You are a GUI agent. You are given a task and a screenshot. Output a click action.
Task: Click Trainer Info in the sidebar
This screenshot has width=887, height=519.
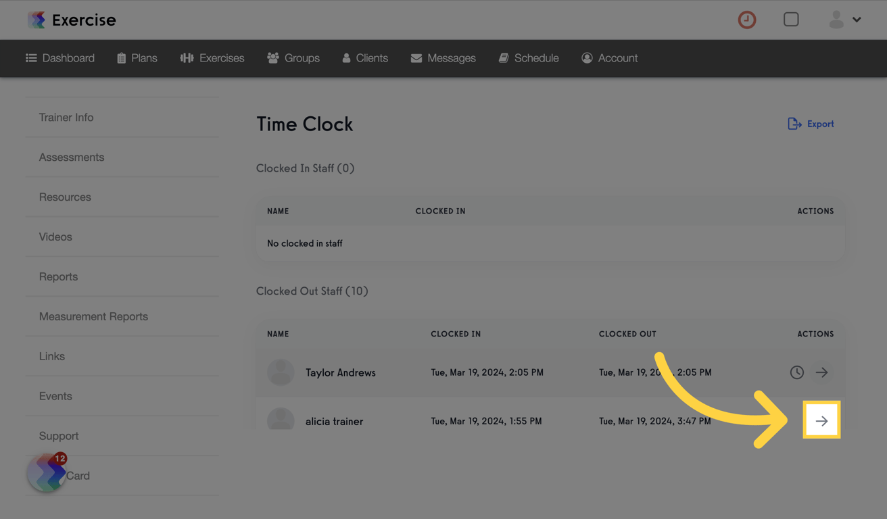(x=66, y=117)
